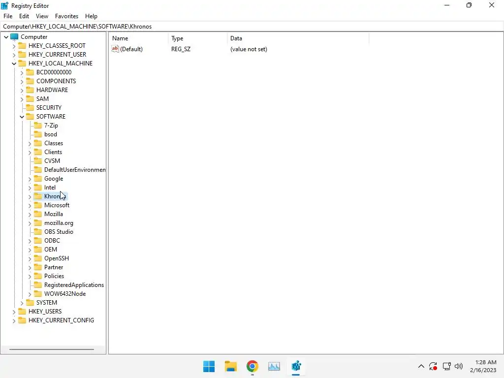
Task: Expand the Policies key chevron
Action: (x=30, y=277)
